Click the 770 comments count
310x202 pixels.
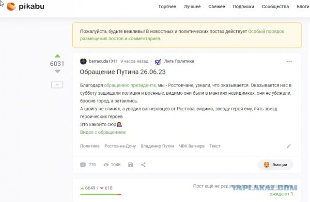tap(92, 165)
